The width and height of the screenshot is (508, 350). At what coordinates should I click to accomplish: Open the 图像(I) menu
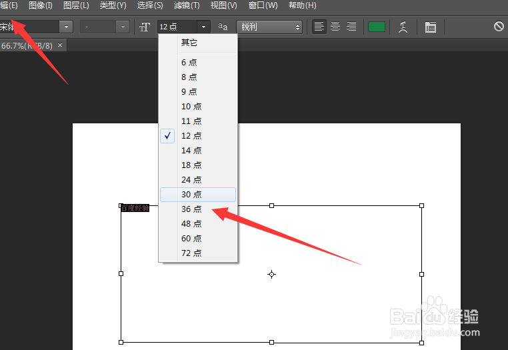[x=41, y=5]
